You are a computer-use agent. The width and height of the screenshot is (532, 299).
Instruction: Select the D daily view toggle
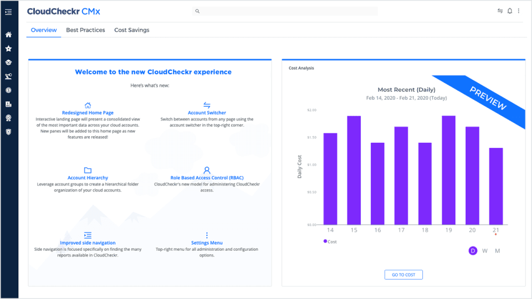click(473, 250)
